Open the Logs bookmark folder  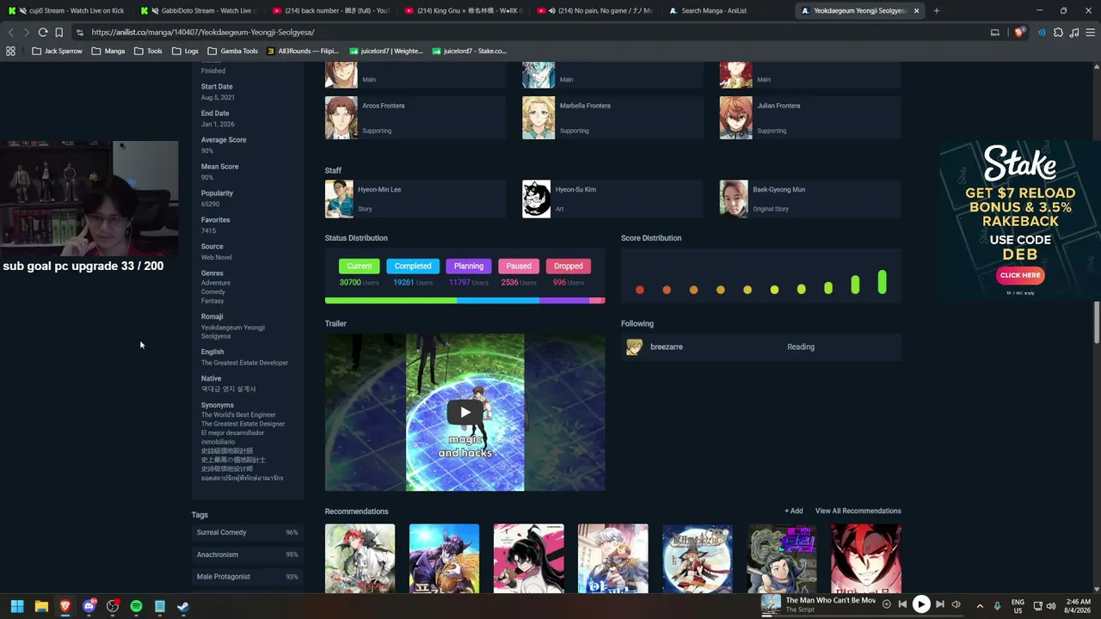tap(185, 51)
